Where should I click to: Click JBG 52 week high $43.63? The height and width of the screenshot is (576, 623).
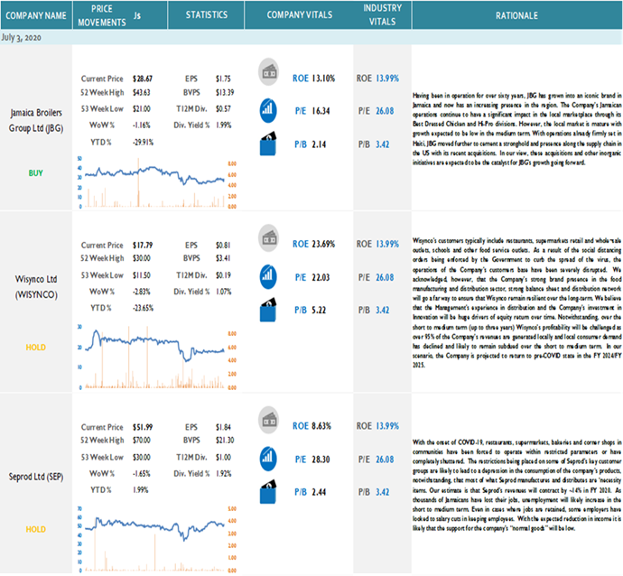[142, 93]
